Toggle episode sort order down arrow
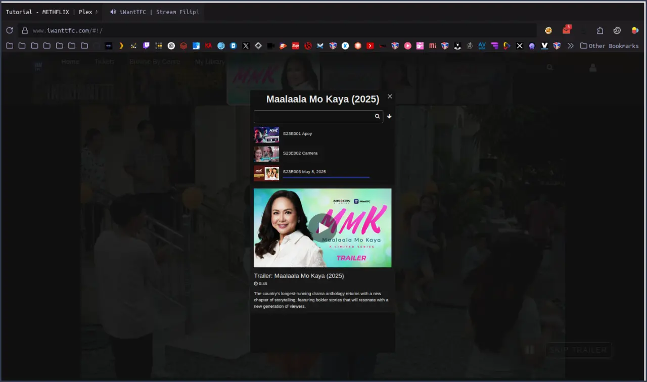Image resolution: width=647 pixels, height=382 pixels. (389, 116)
